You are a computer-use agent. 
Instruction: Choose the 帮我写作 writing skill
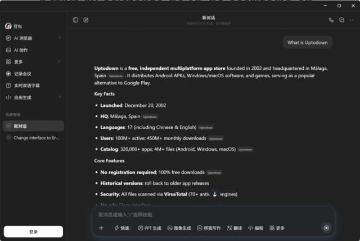pyautogui.click(x=209, y=228)
